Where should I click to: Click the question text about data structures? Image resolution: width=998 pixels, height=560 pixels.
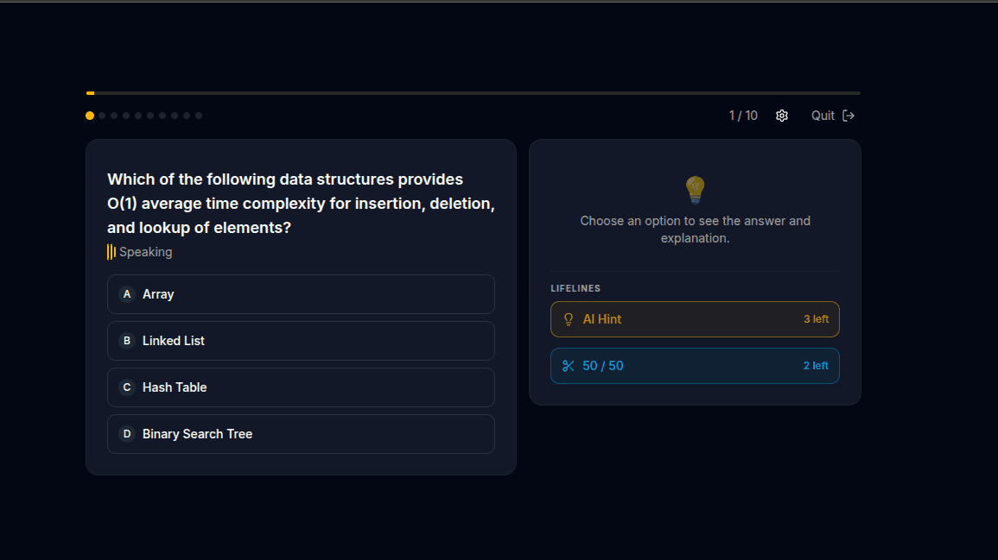[301, 204]
